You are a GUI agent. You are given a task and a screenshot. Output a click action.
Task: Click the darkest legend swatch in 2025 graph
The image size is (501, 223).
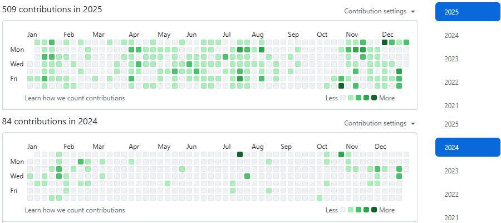pos(374,98)
